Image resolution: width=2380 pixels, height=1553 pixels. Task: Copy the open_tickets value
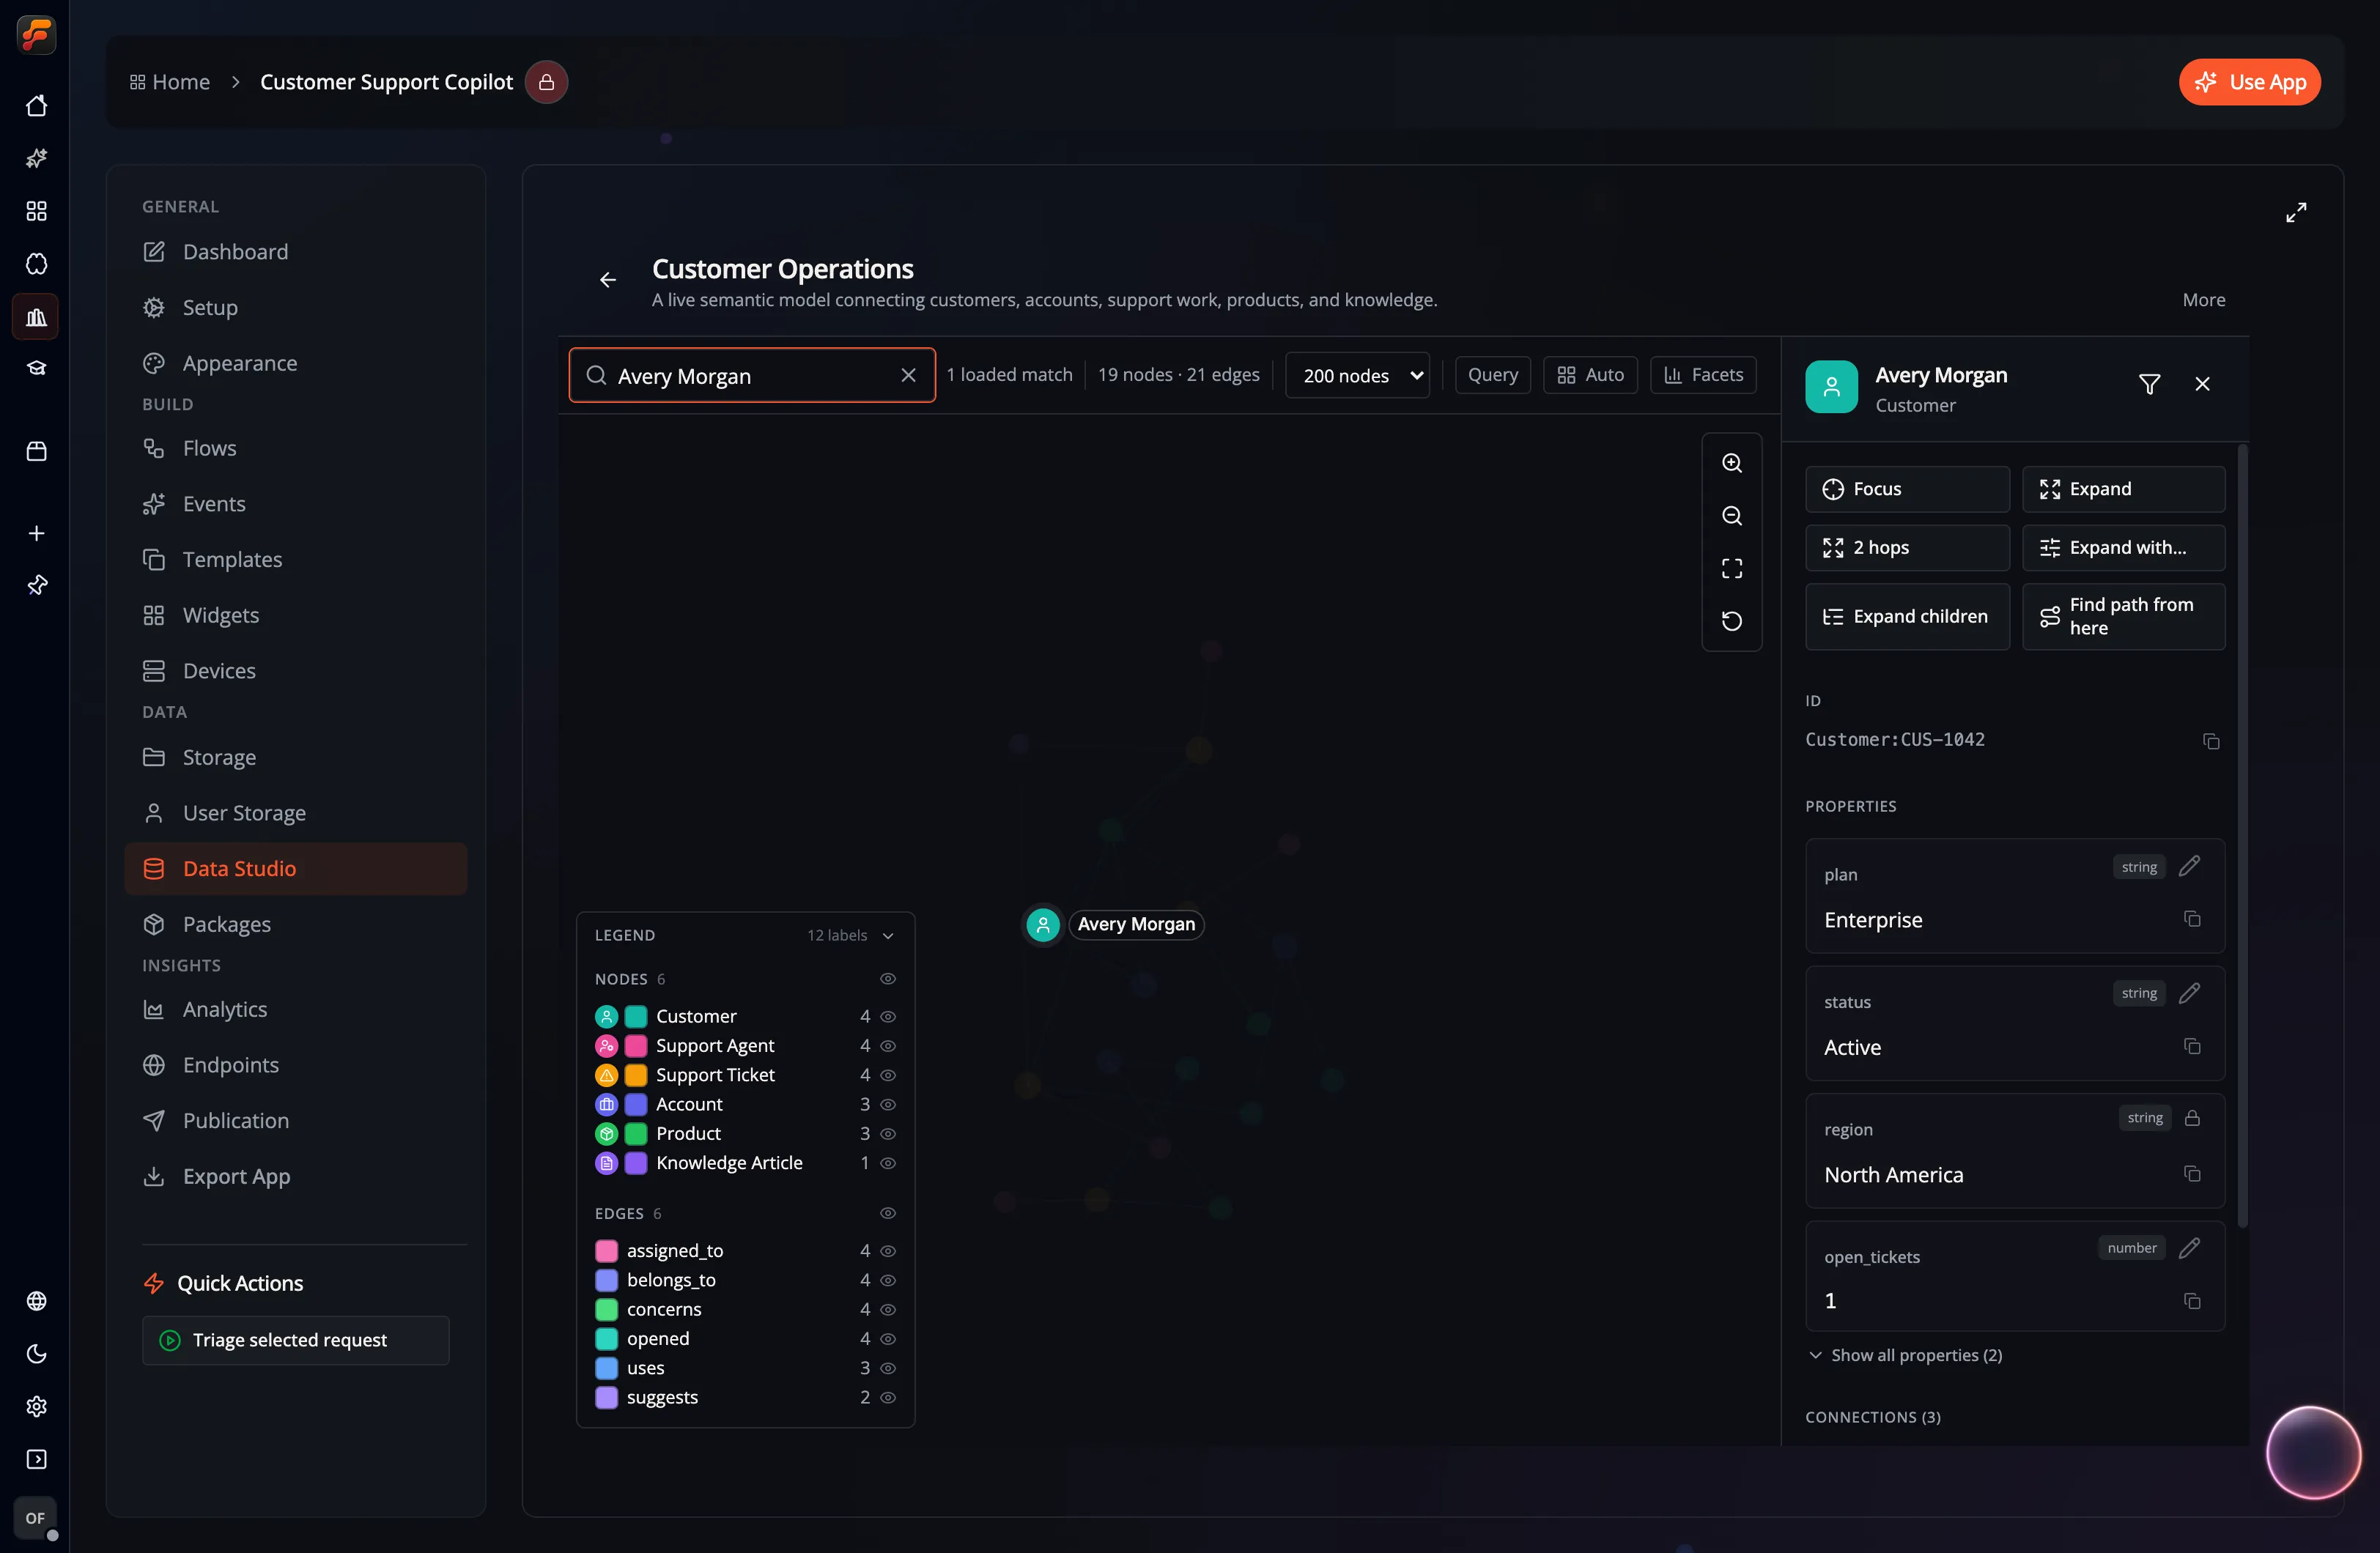2192,1301
